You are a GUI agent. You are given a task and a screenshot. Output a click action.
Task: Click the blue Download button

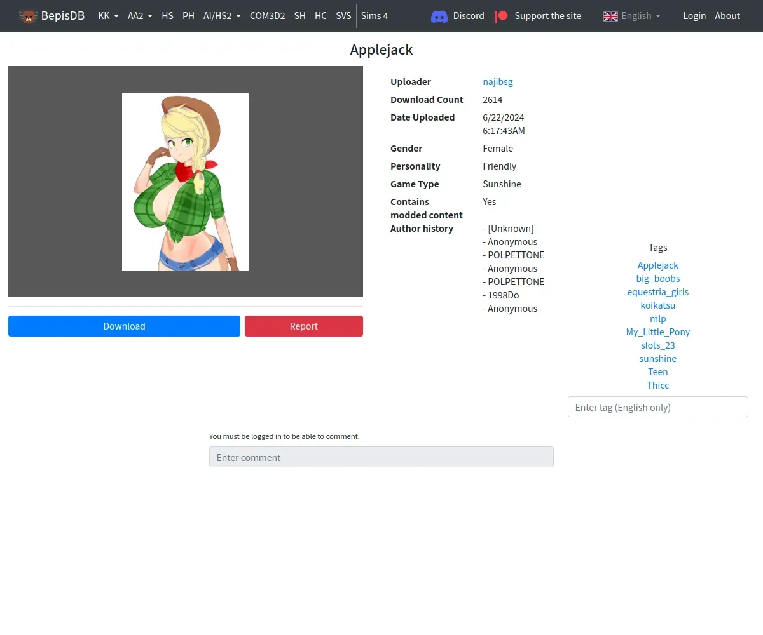point(124,326)
